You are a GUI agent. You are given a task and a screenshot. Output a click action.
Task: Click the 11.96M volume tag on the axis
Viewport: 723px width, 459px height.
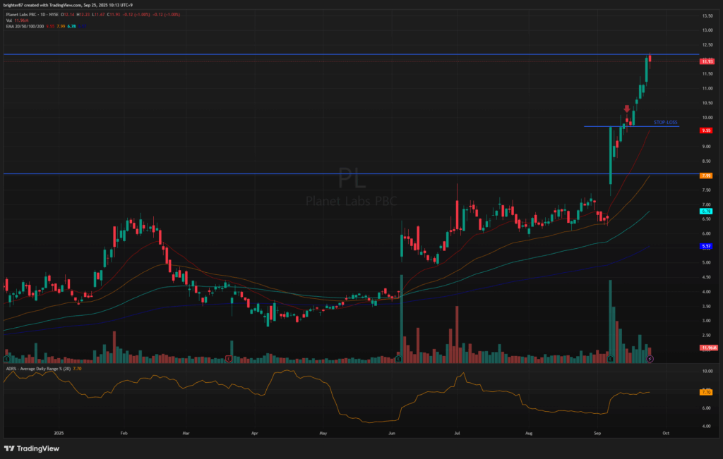coord(709,348)
